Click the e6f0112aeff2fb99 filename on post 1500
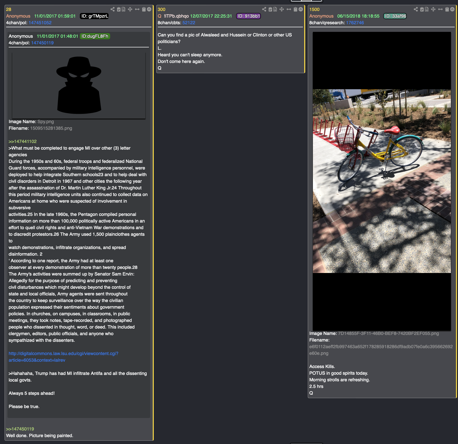Viewport: 458px width, 444px height. coord(381,350)
